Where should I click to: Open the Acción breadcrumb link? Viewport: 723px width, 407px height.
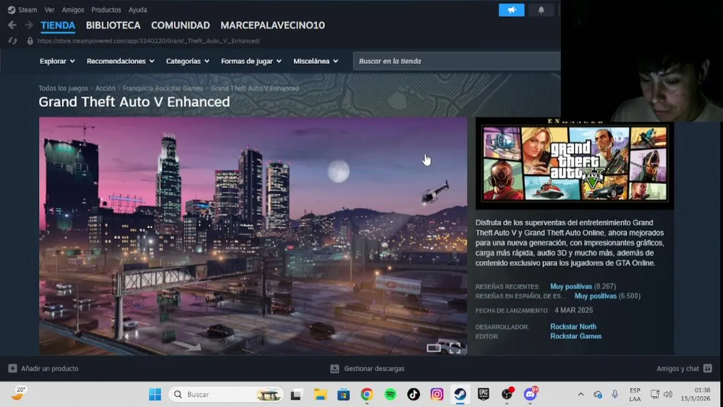[x=105, y=88]
